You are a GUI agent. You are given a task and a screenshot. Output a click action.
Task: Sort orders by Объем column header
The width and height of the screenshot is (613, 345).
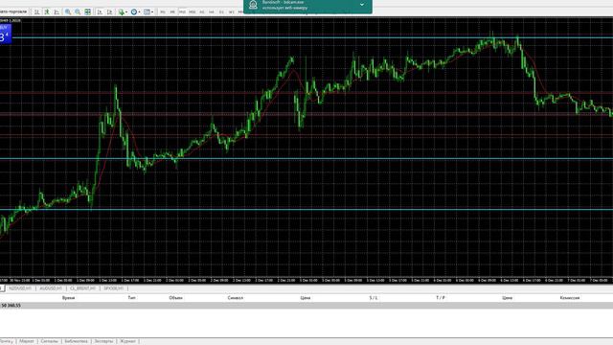click(x=175, y=298)
